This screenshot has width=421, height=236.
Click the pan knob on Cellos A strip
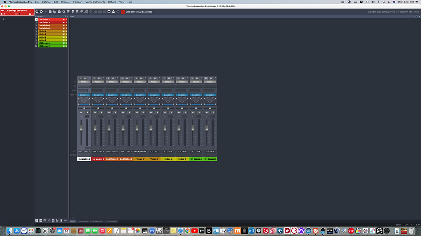[x=168, y=108]
